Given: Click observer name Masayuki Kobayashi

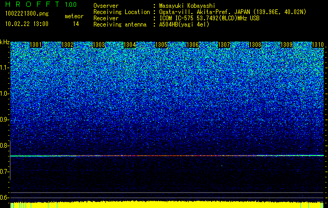Looking at the screenshot, I should coord(187,6).
